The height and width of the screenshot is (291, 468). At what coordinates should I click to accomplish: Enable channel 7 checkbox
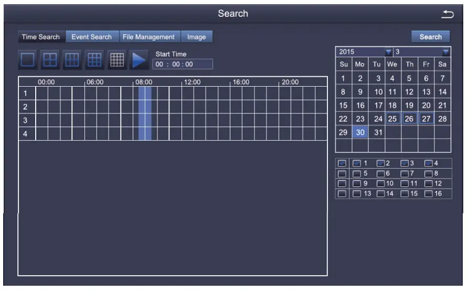(x=405, y=173)
